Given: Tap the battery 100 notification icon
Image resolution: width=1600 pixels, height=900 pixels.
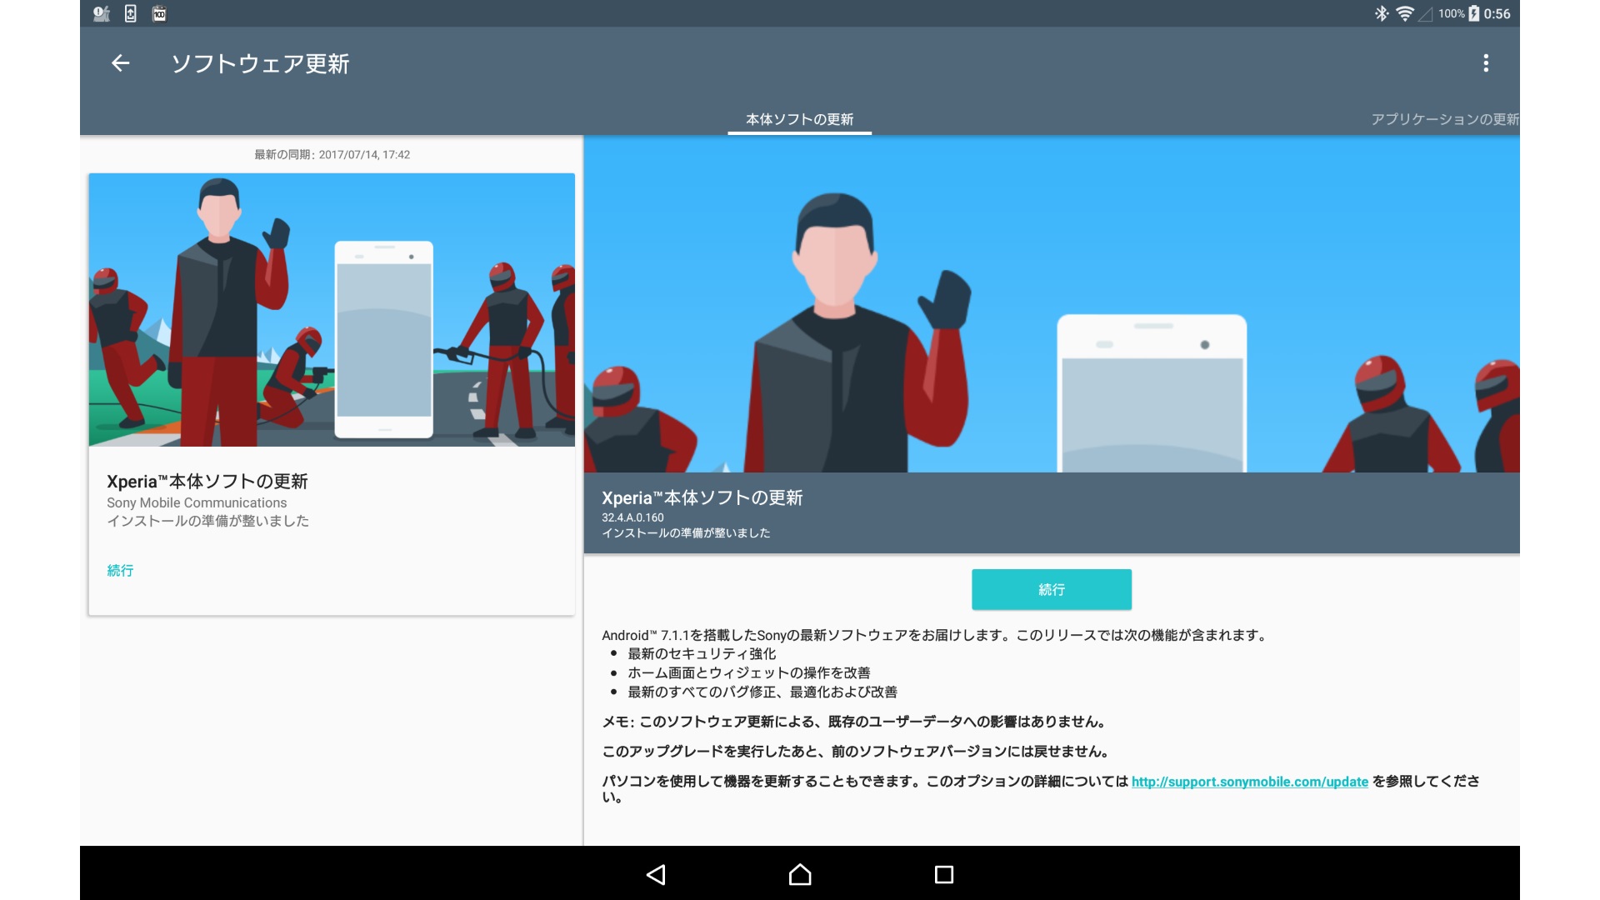Looking at the screenshot, I should 159,13.
